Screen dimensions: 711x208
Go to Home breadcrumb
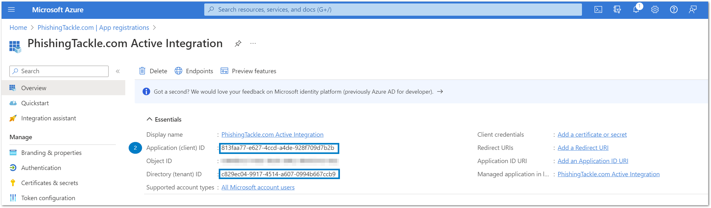pyautogui.click(x=18, y=28)
